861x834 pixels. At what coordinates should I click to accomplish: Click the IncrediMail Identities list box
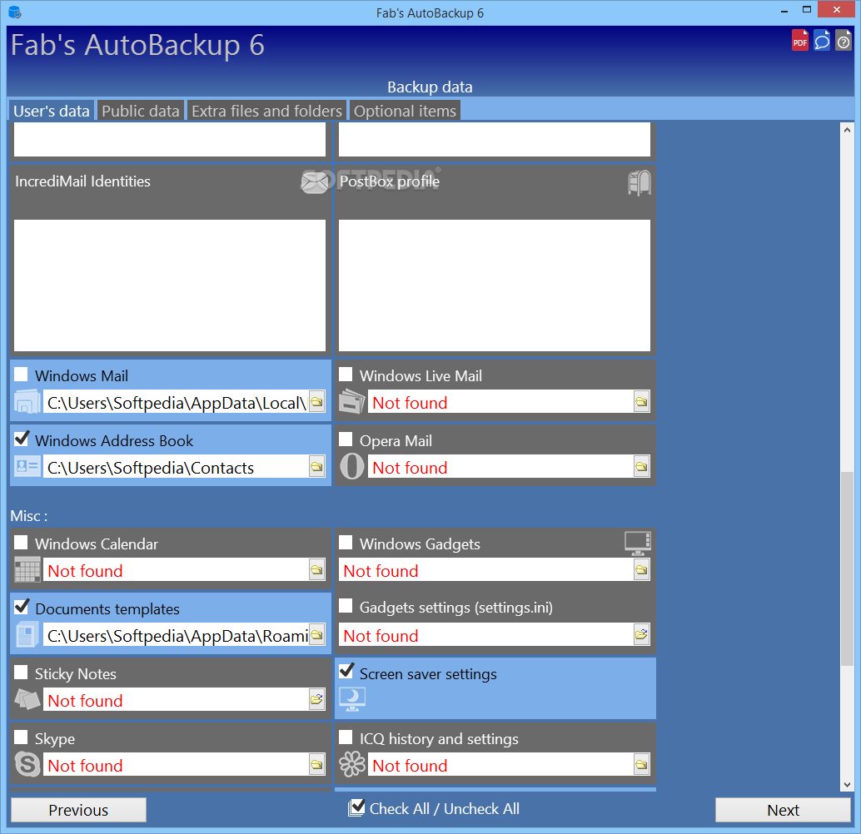coord(170,285)
